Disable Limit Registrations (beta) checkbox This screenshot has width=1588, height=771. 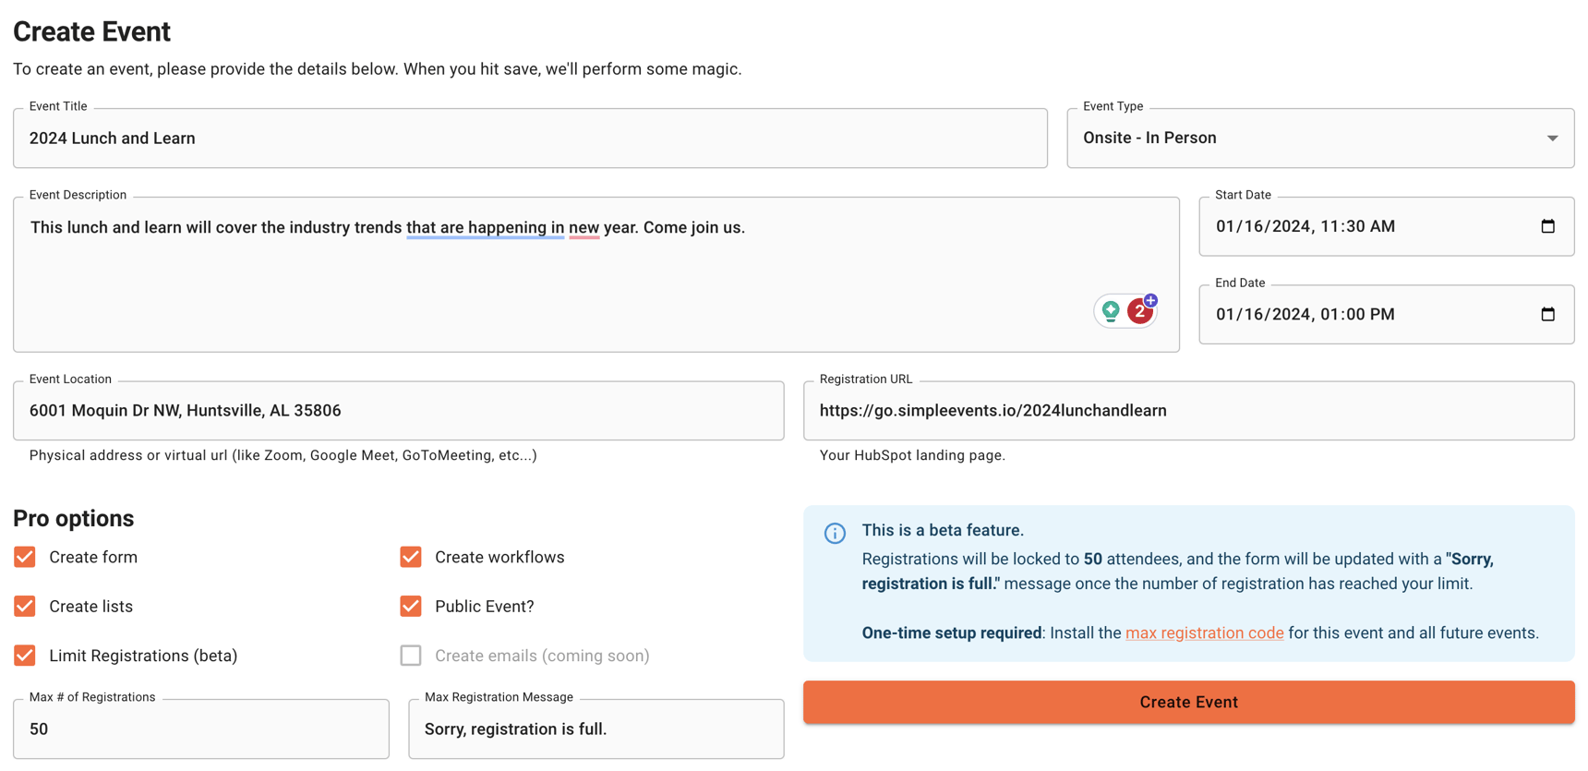(x=25, y=655)
